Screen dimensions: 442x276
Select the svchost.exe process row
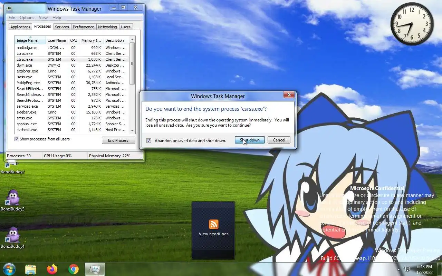(72, 130)
